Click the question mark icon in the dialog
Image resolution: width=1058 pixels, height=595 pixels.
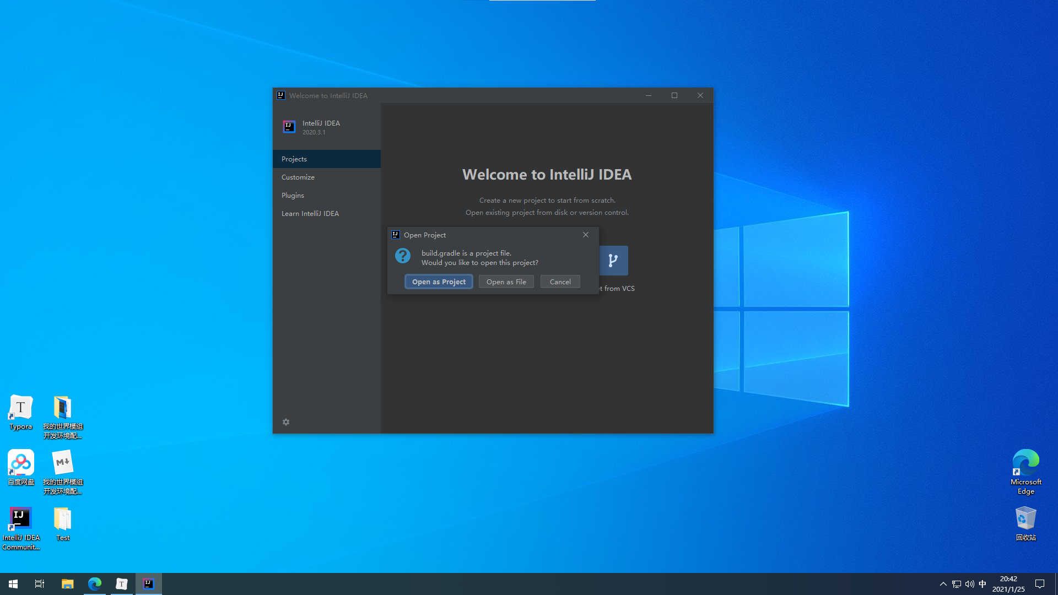(x=403, y=256)
